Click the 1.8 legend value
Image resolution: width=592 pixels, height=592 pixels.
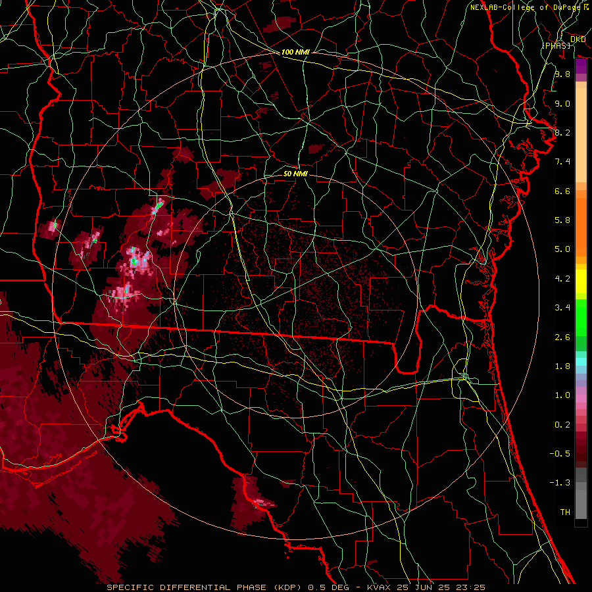[562, 366]
